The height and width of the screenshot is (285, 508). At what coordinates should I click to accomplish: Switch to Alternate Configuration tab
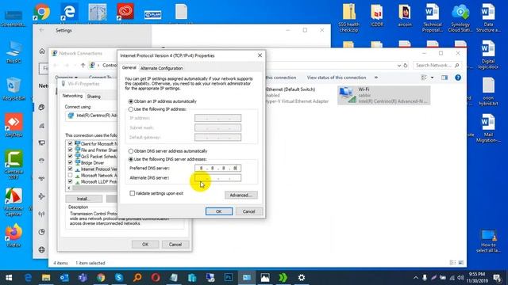click(161, 68)
